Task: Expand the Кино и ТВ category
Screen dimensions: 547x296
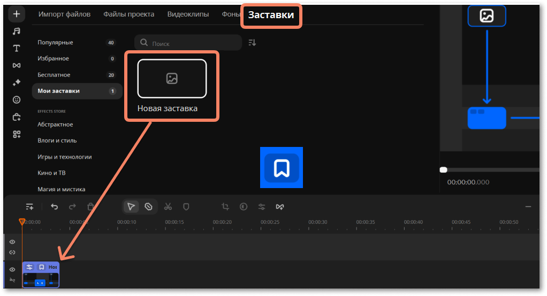Action: click(51, 173)
